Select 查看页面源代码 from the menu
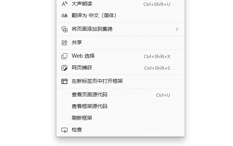The width and height of the screenshot is (233, 146). [x=90, y=95]
